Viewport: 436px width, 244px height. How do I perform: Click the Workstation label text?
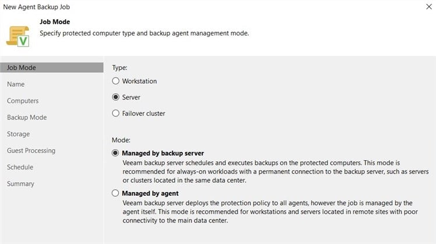pos(140,82)
